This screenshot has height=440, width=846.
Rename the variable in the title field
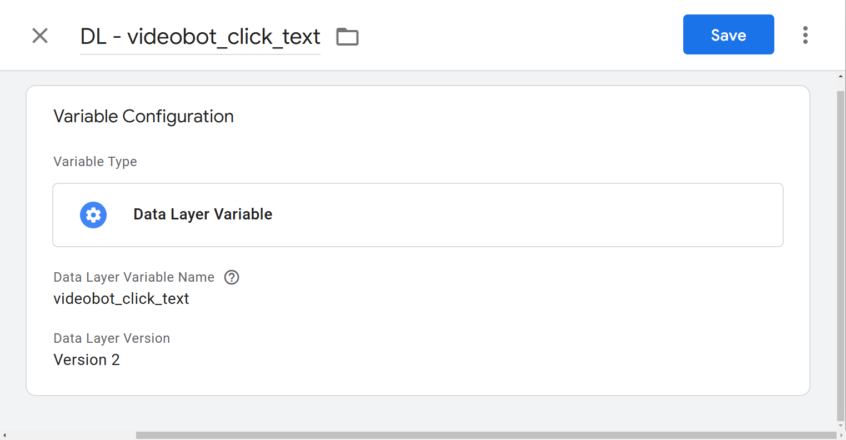(x=200, y=36)
